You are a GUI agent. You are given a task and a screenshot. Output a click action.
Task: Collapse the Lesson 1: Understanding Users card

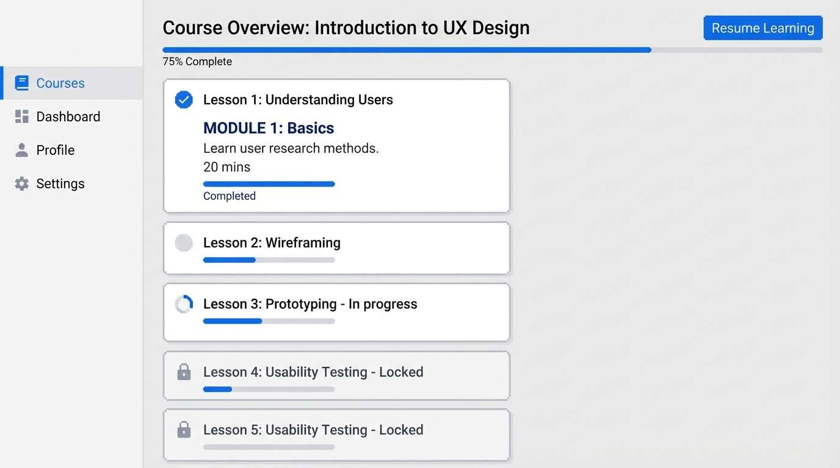click(336, 146)
